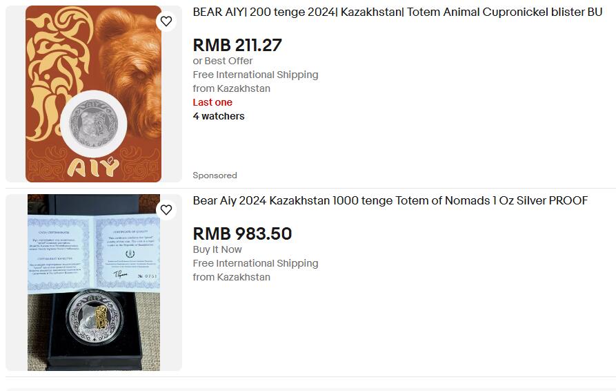Click the AIY lettering on the blister card image
The image size is (616, 391).
[92, 166]
